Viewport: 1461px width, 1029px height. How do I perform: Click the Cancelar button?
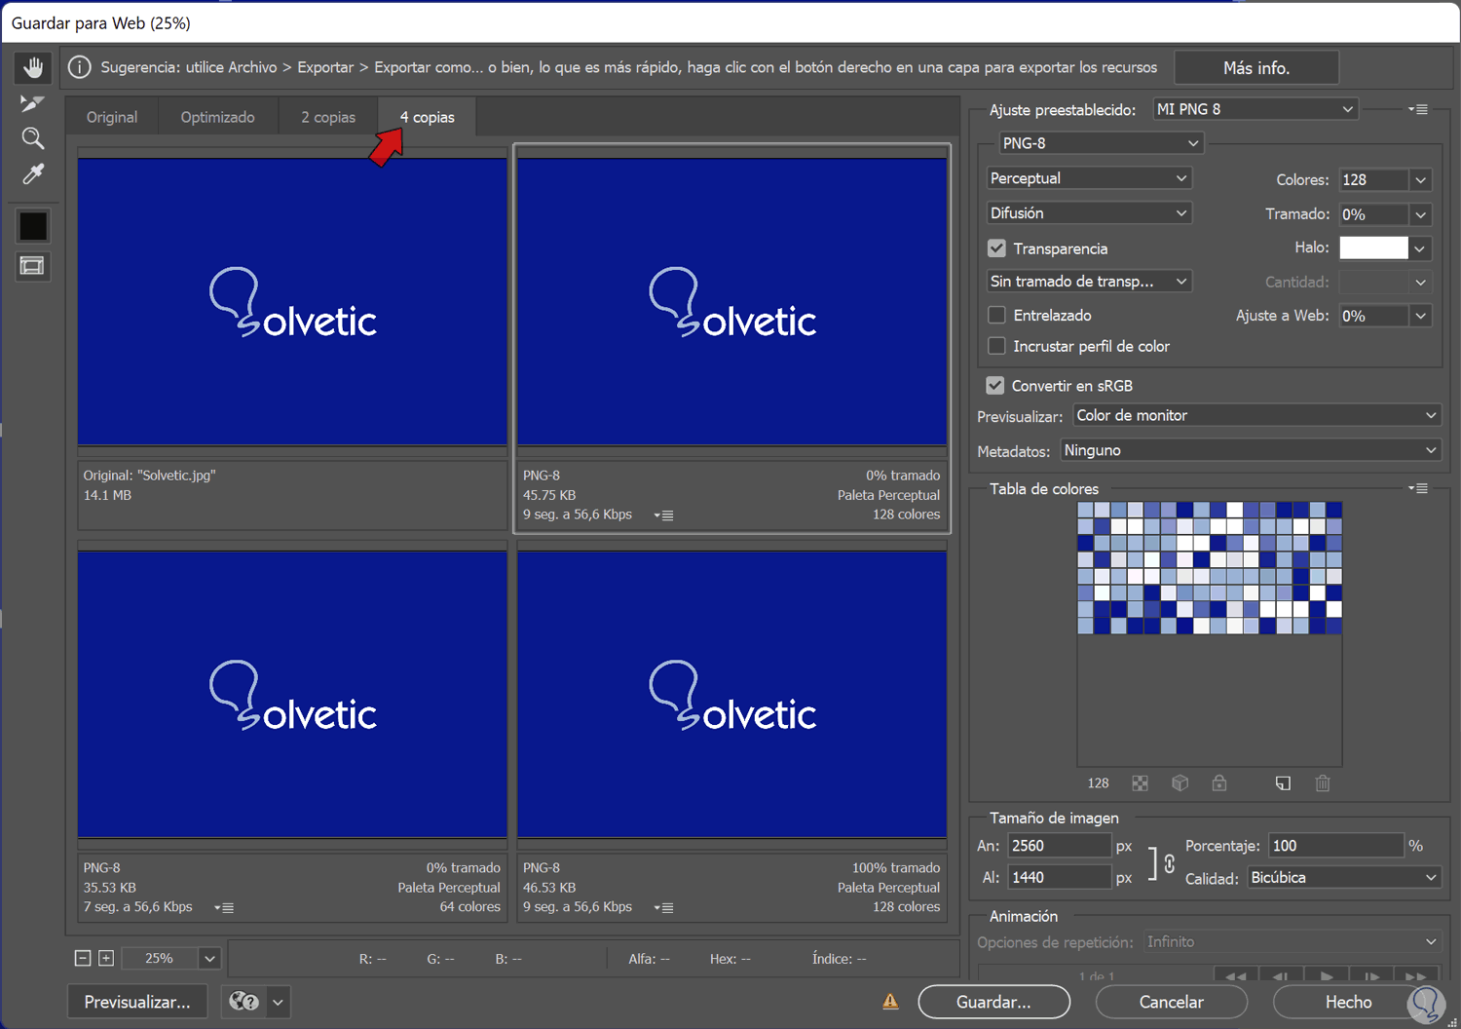point(1172,1002)
